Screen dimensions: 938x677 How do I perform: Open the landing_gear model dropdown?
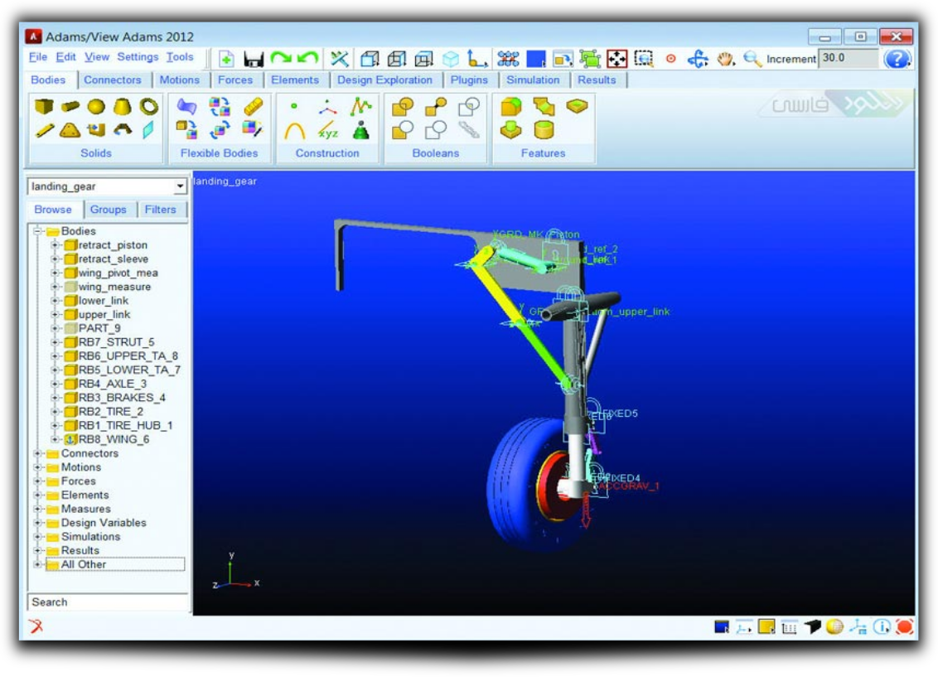click(180, 186)
